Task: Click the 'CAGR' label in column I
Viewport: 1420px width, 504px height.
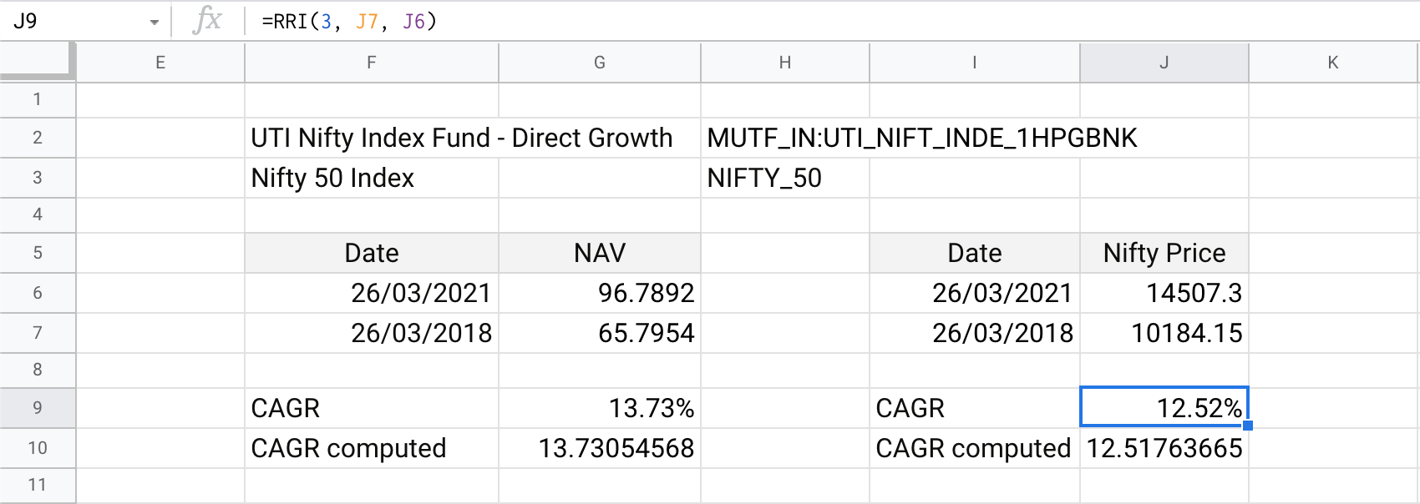Action: 975,408
